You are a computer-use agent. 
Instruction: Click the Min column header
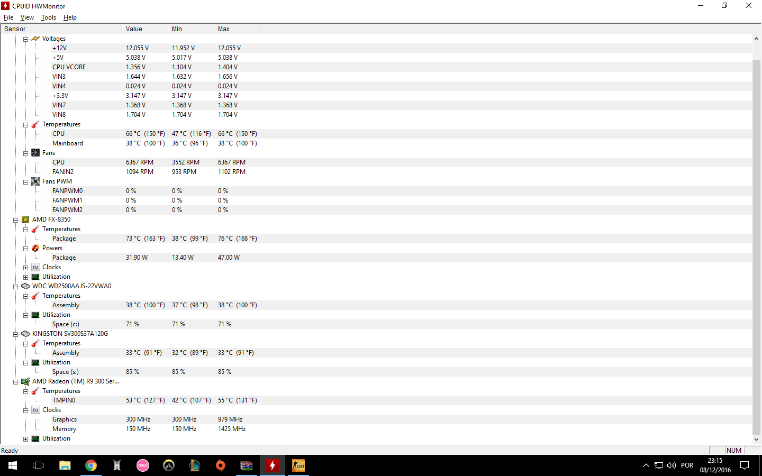coord(191,29)
